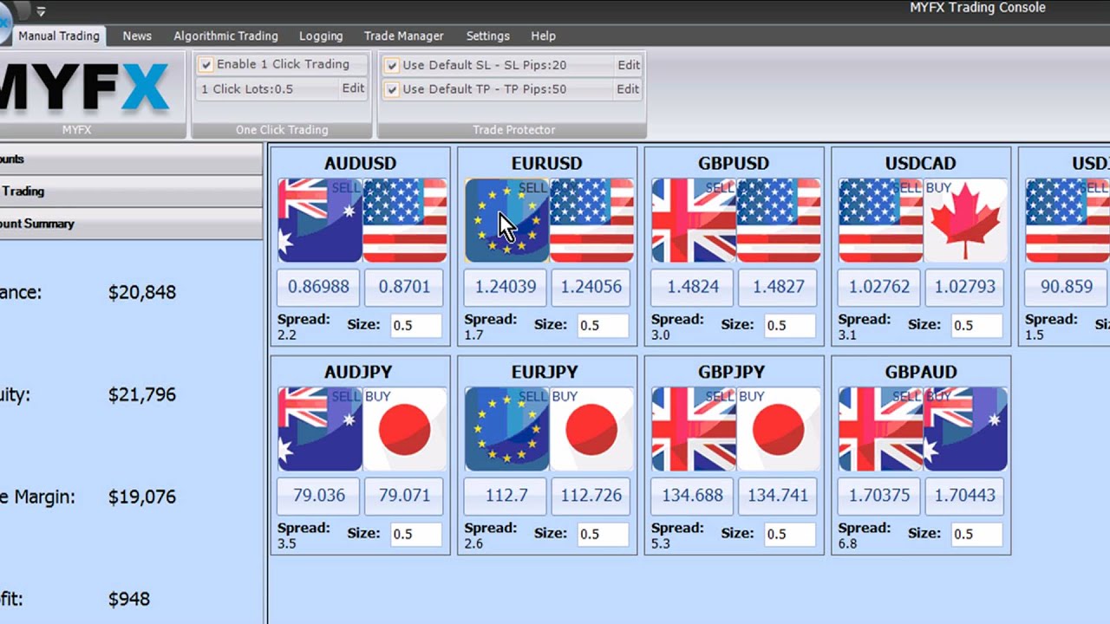Click EURJPY buy flag (Japan)
The image size is (1110, 624).
(x=592, y=429)
